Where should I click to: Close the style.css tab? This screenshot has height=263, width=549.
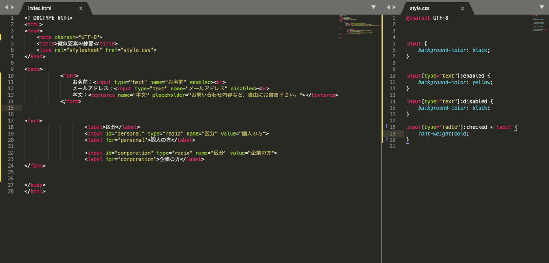[x=463, y=8]
